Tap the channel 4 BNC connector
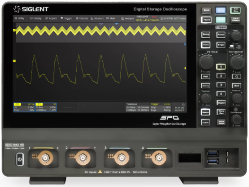Screen dimensions: 249x187 pos(159,158)
